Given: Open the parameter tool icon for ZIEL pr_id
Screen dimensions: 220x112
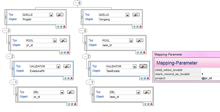Looking at the screenshot, I should [x=71, y=92].
